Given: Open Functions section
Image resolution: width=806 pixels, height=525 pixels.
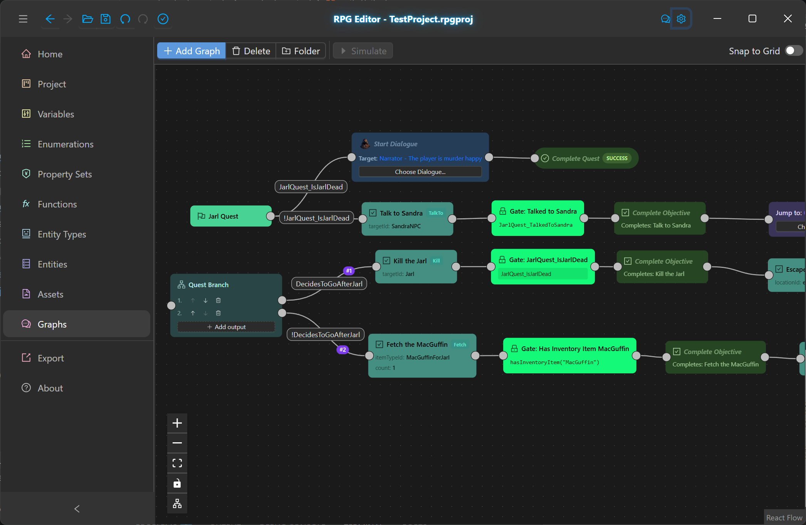Looking at the screenshot, I should 76,204.
